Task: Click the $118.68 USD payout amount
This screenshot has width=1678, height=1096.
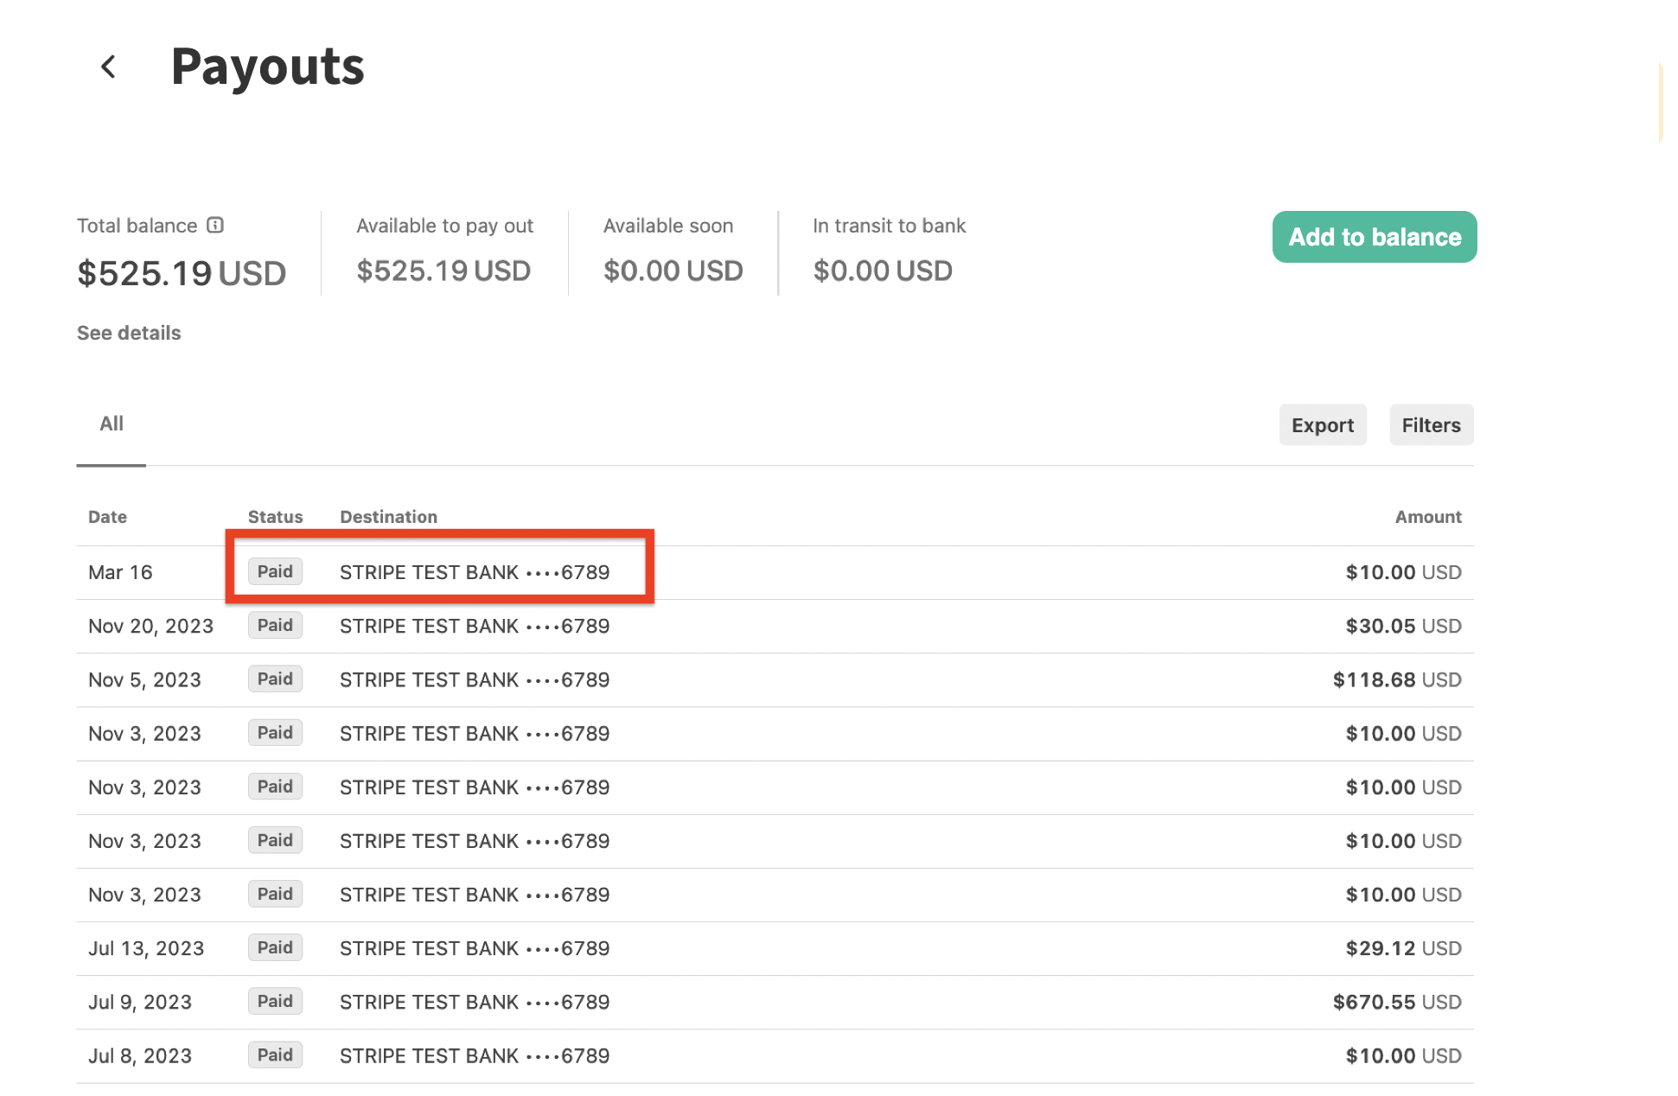Action: click(x=1396, y=680)
